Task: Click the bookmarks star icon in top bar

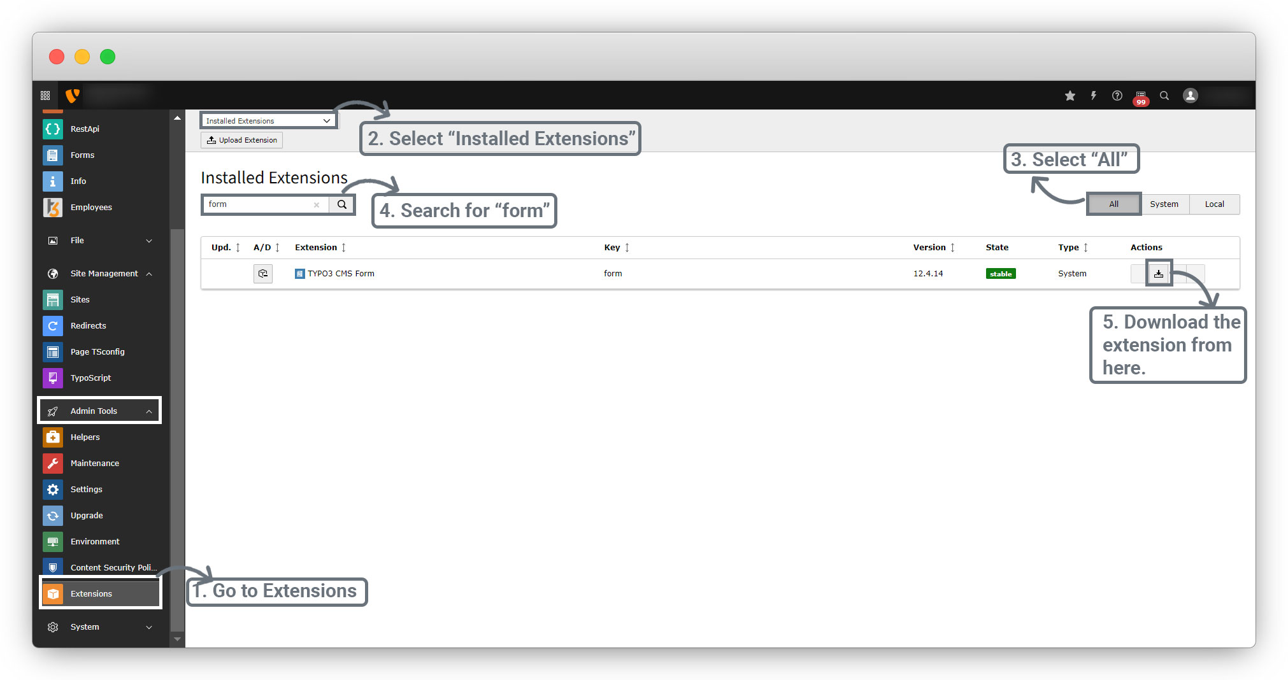Action: click(x=1070, y=96)
